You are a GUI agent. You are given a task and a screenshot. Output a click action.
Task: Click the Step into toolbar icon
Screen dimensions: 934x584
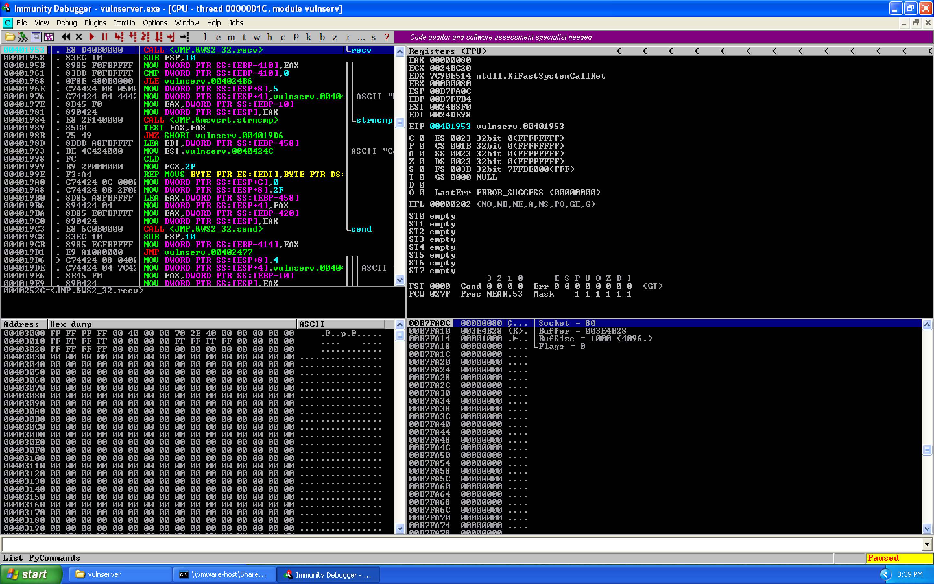coord(119,37)
